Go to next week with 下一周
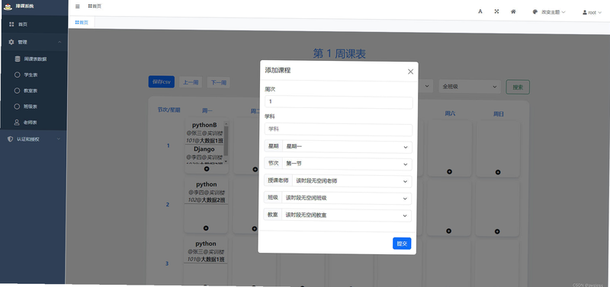The height and width of the screenshot is (287, 610). pyautogui.click(x=218, y=83)
